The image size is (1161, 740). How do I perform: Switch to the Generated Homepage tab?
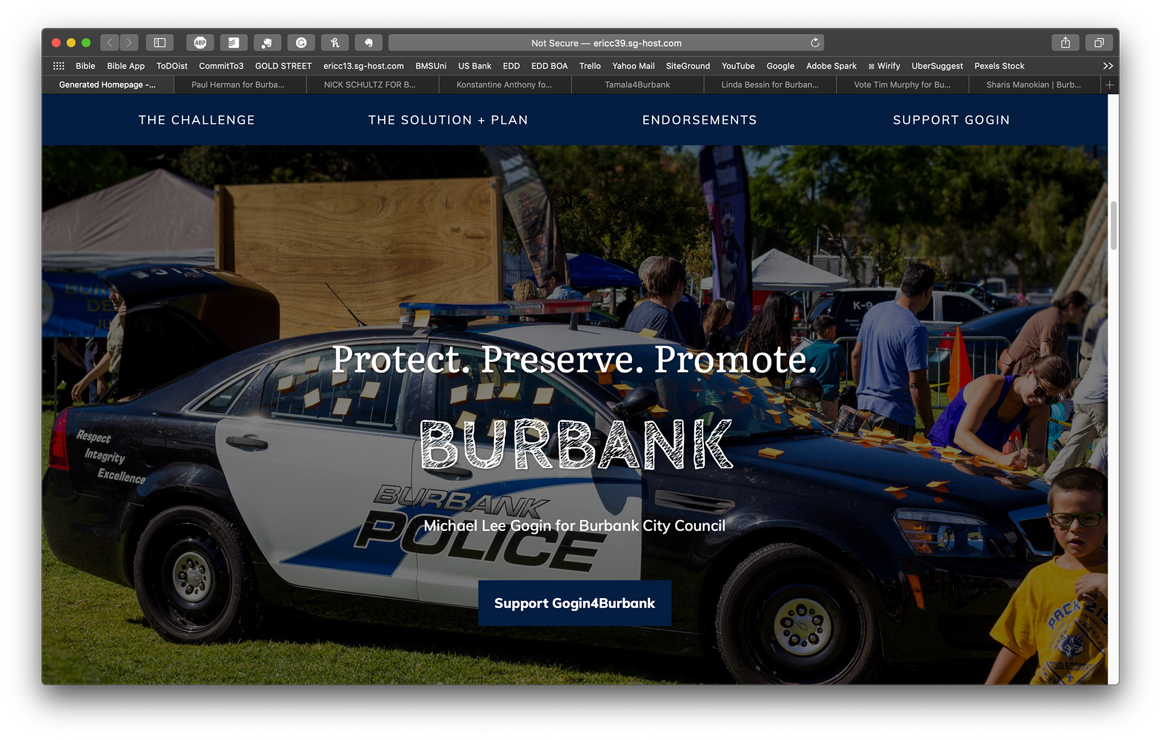(x=108, y=85)
